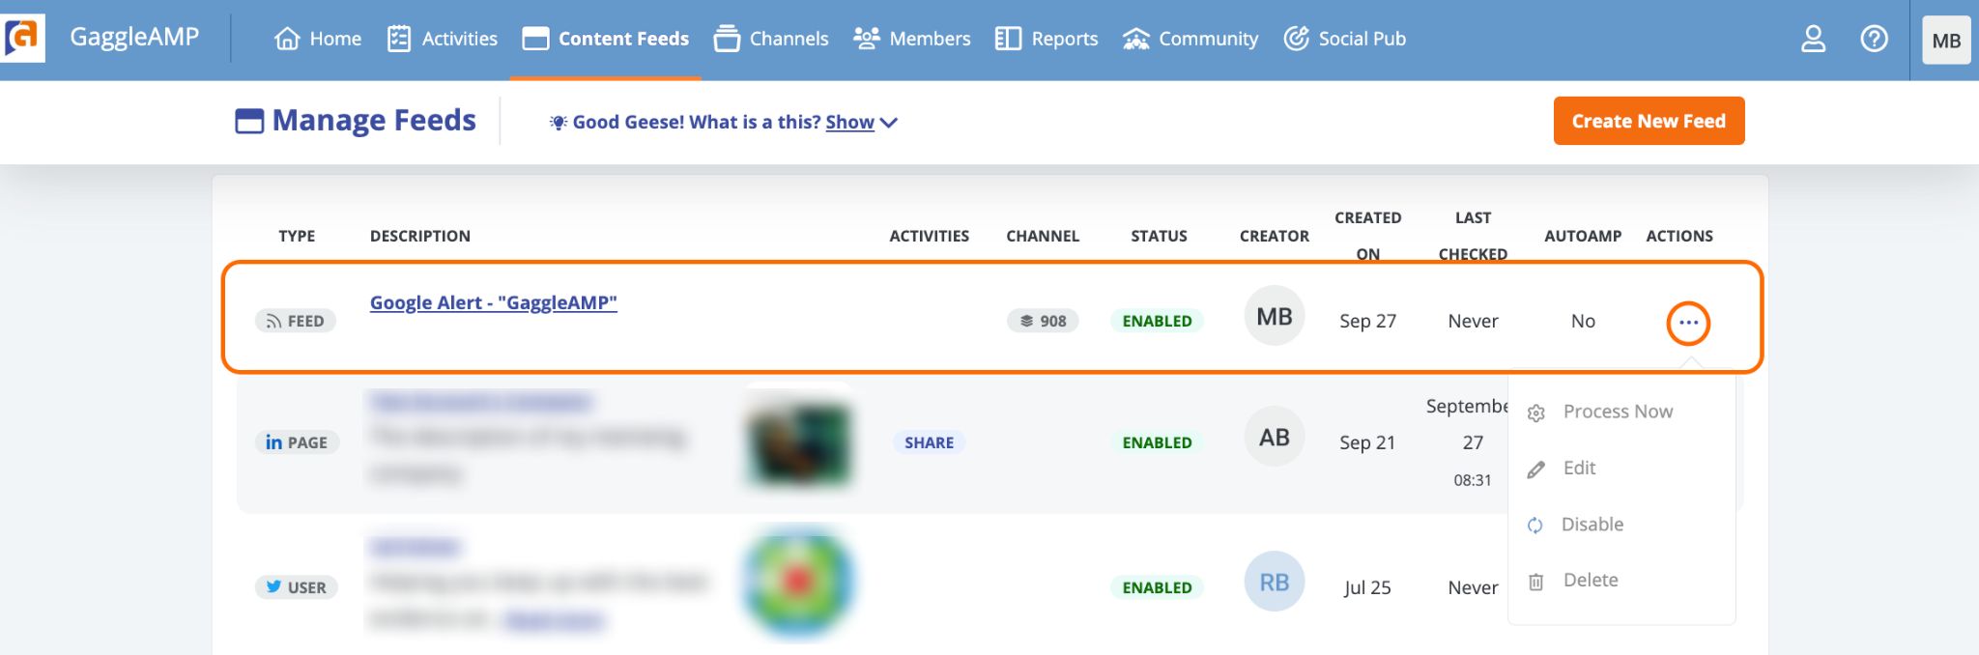Open the Channels tab

771,39
